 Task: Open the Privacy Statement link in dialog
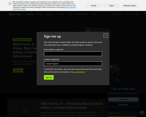[77, 72]
